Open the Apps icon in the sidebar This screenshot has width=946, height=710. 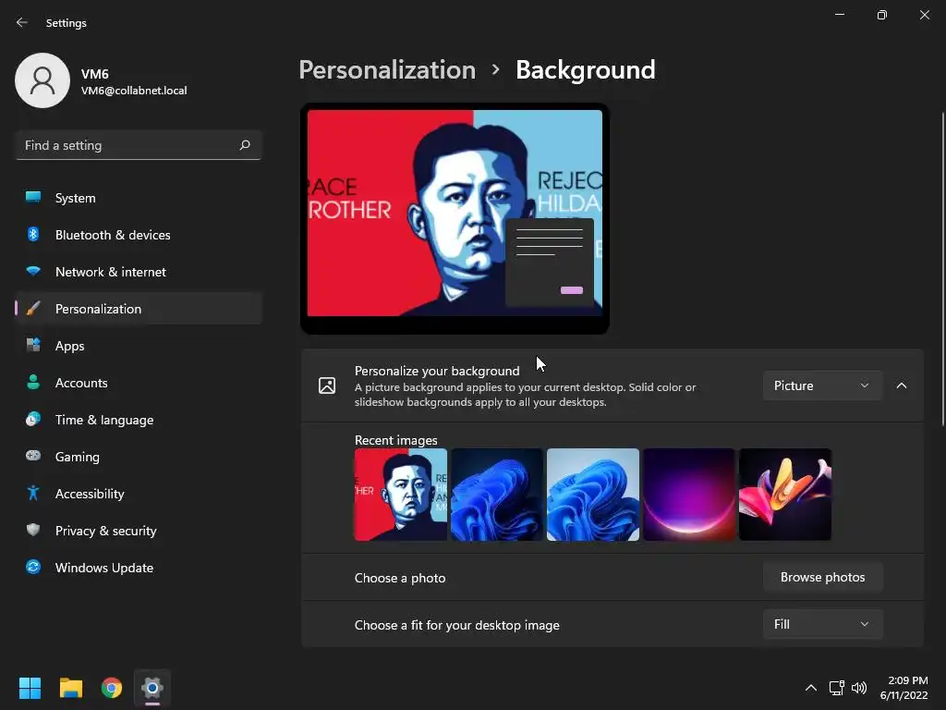pos(33,346)
